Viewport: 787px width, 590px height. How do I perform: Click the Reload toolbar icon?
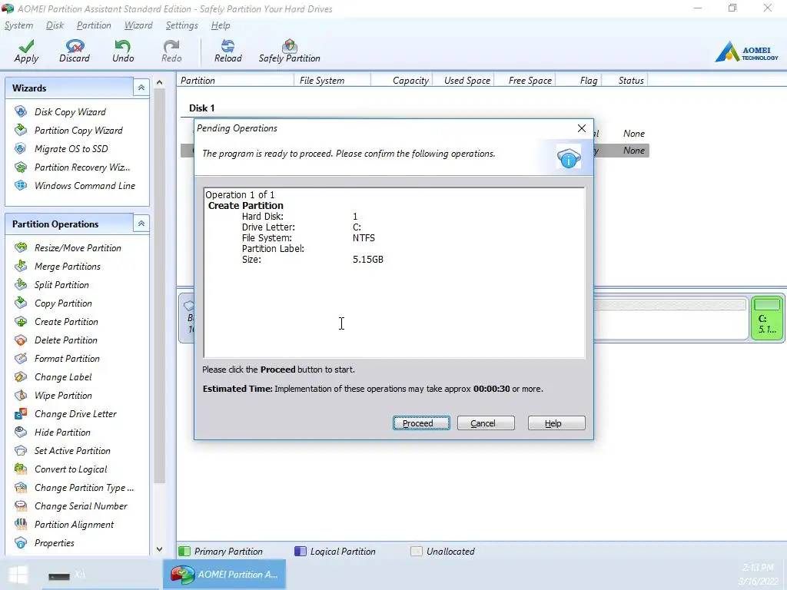(227, 46)
